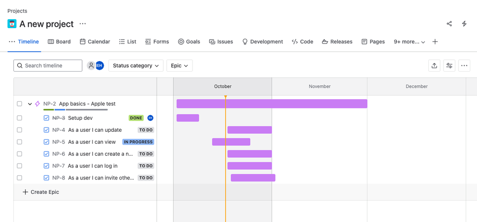Viewport: 477px width, 222px height.
Task: Open the automation lightning bolt icon
Action: click(464, 24)
